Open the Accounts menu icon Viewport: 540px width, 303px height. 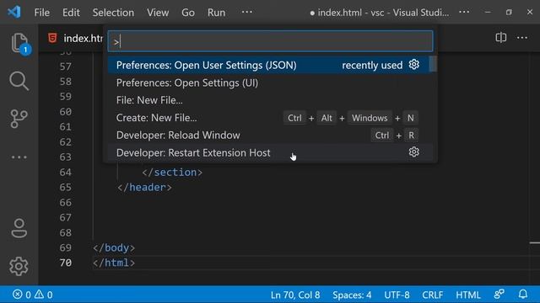coord(19,228)
